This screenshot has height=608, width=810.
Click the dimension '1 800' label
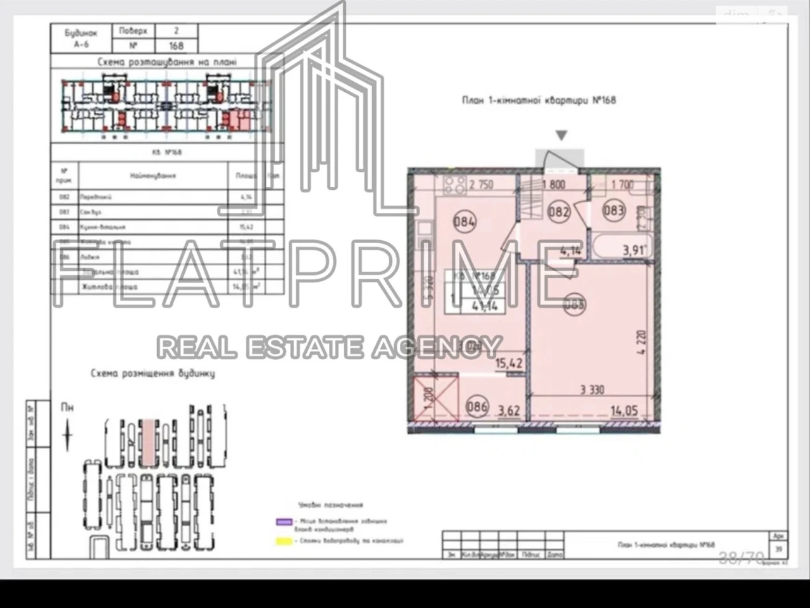coord(554,185)
